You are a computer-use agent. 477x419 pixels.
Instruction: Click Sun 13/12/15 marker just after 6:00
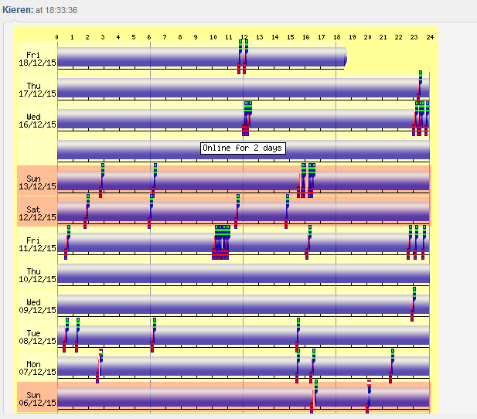(x=154, y=180)
